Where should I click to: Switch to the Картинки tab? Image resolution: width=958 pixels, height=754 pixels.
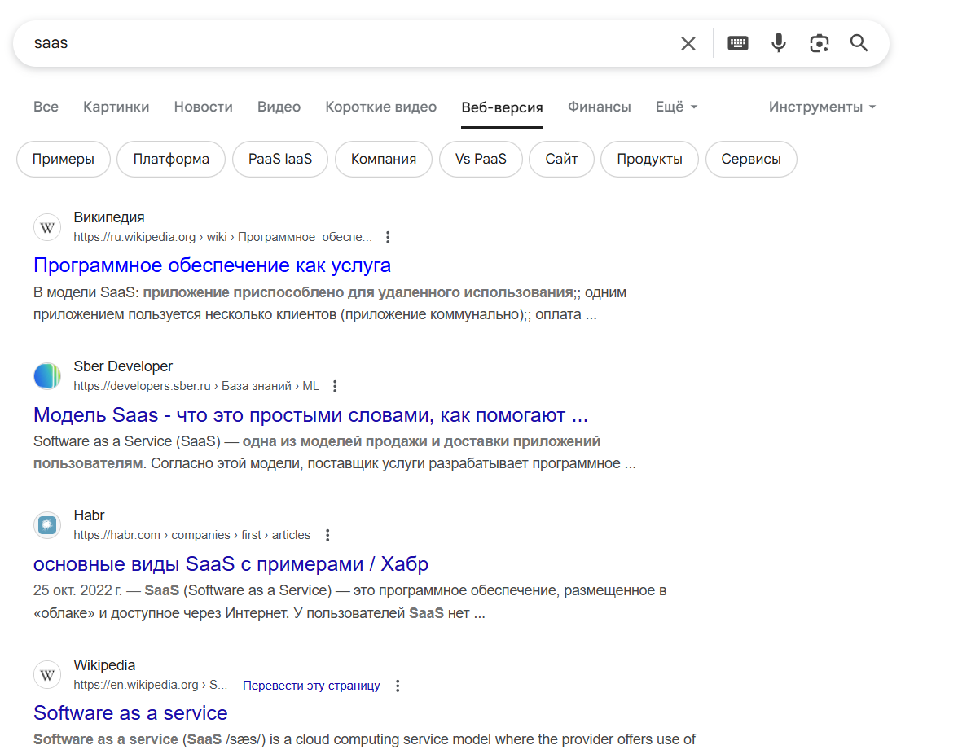click(116, 107)
